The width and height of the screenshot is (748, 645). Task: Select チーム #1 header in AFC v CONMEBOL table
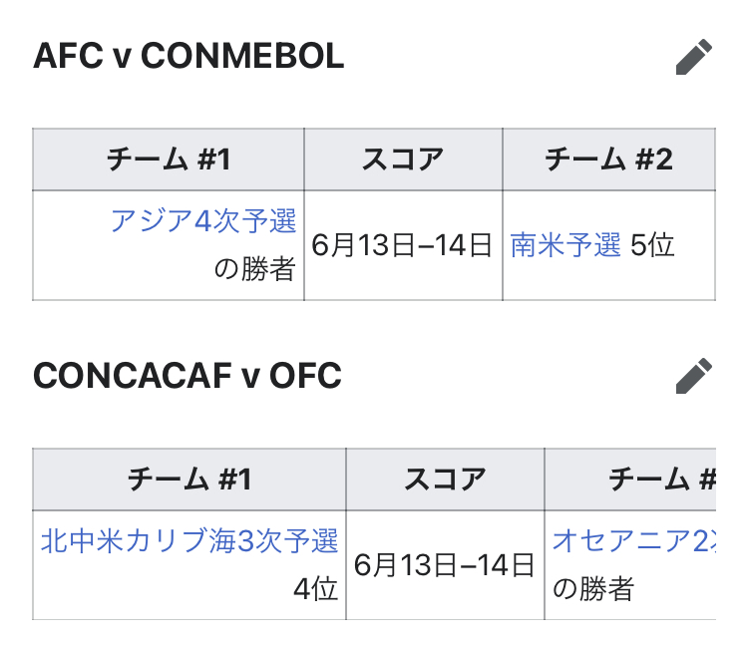click(169, 160)
